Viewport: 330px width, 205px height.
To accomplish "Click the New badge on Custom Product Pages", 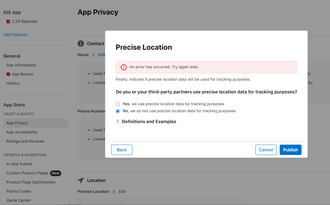I will tap(55, 173).
